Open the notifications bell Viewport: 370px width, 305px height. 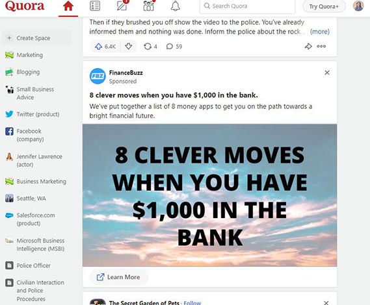(x=176, y=6)
